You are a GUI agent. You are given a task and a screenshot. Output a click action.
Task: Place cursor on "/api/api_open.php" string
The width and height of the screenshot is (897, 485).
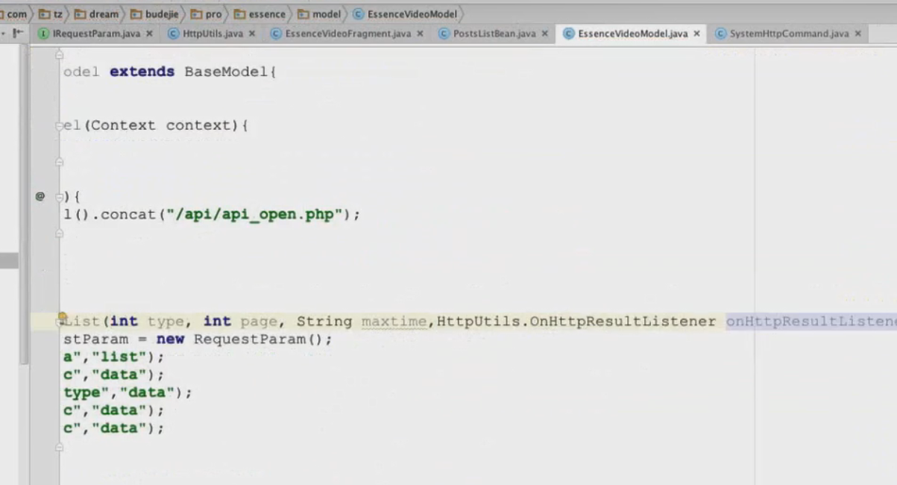click(x=254, y=215)
